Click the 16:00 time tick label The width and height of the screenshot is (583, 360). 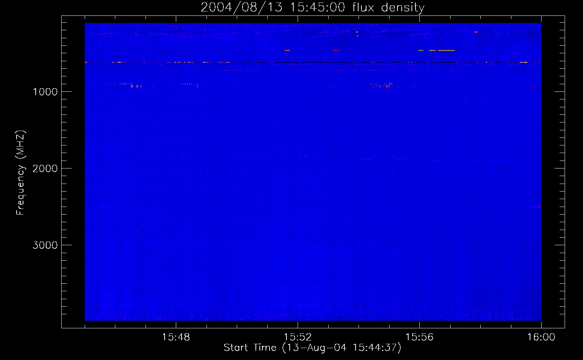pyautogui.click(x=541, y=337)
